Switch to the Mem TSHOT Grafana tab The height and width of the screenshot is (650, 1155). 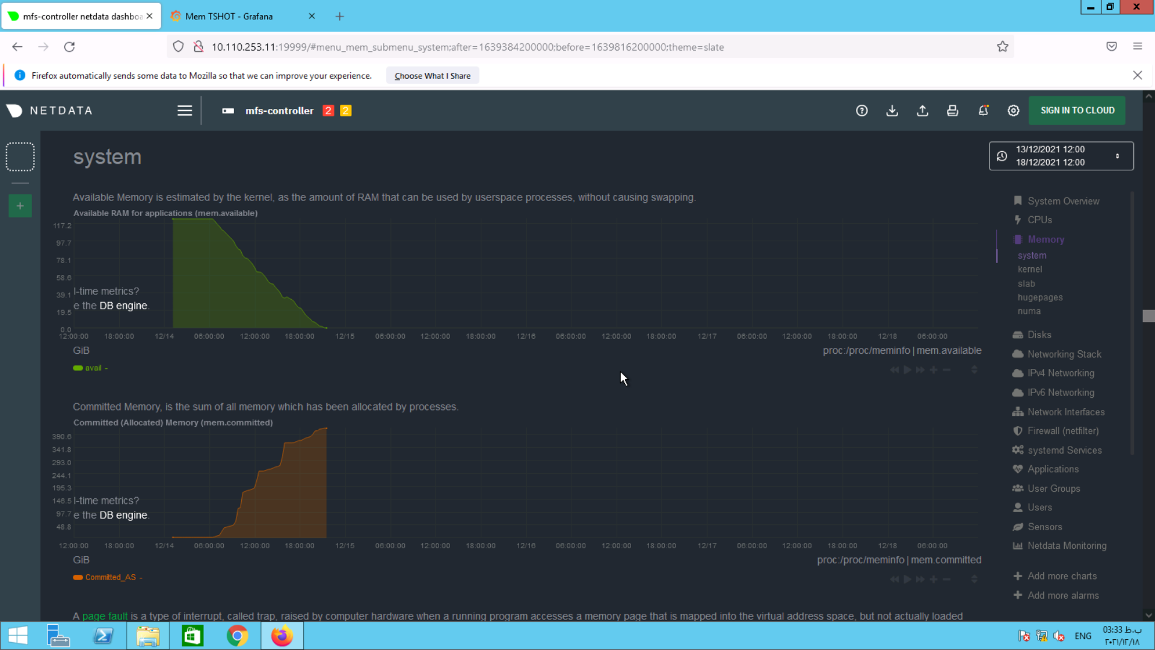[229, 16]
